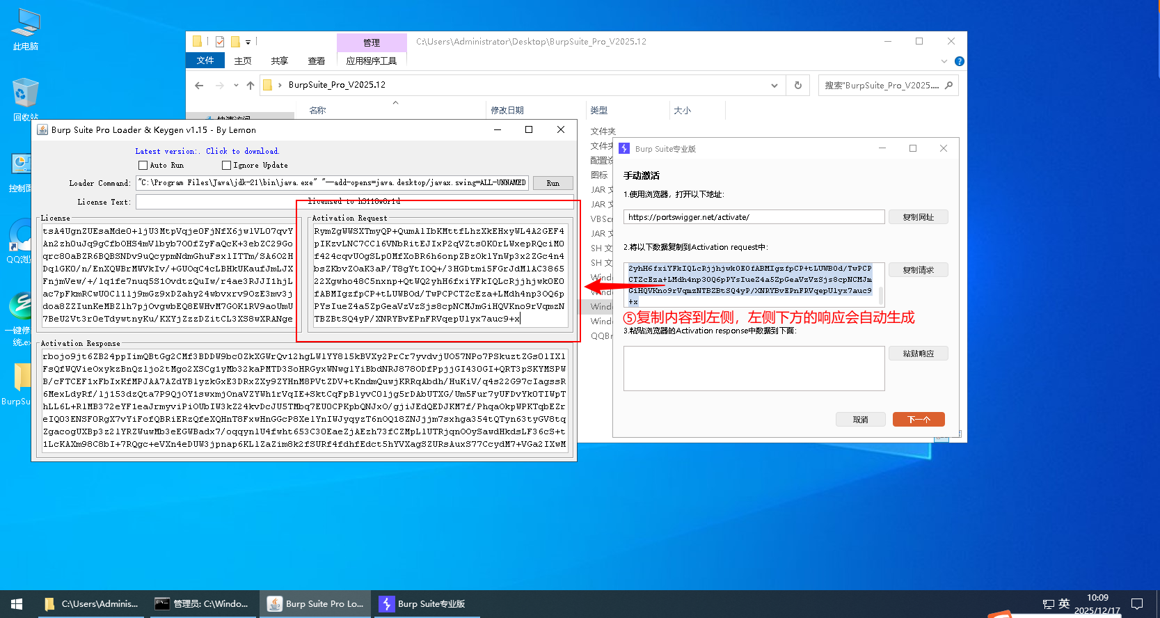
Task: Click the Explorer back navigation arrow
Action: 200,86
